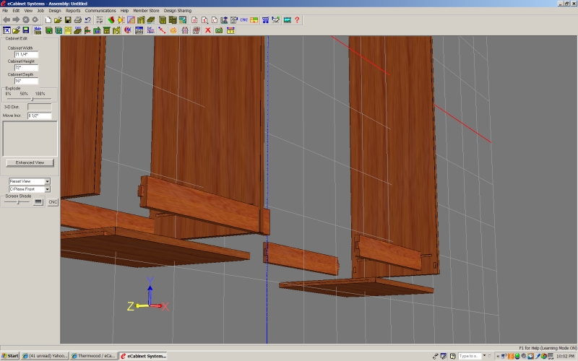Click the Move Incr. input field
The height and width of the screenshot is (361, 578).
click(40, 116)
